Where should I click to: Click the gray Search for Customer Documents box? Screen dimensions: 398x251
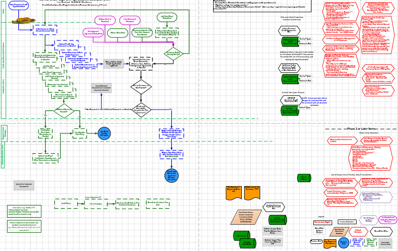click(x=24, y=185)
